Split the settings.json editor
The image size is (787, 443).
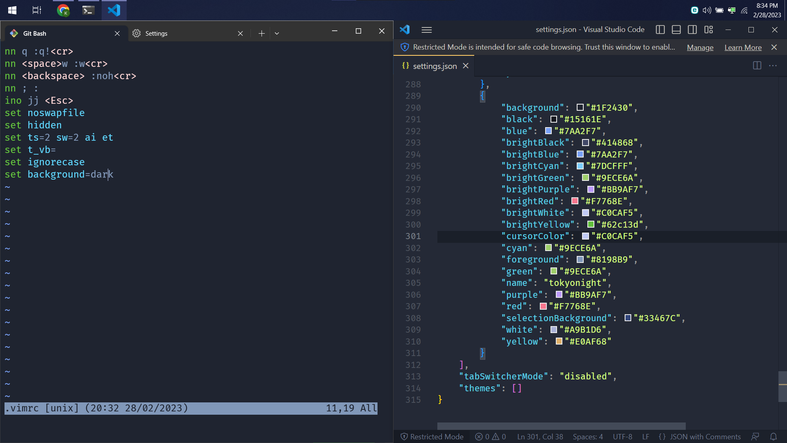pyautogui.click(x=756, y=66)
